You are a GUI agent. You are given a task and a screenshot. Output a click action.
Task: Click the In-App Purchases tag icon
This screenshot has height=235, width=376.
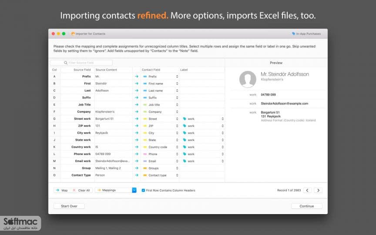click(x=293, y=34)
